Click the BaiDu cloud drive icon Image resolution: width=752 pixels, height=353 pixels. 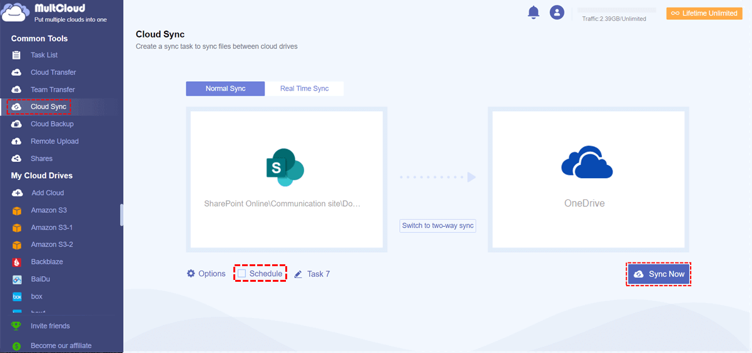click(x=17, y=279)
